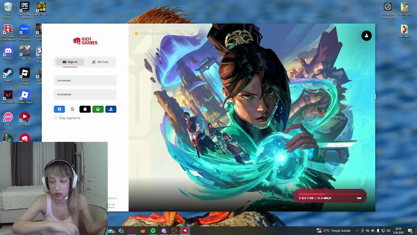
Task: Select the 'Yeni klasör (2)' folder icon
Action: pos(404,11)
